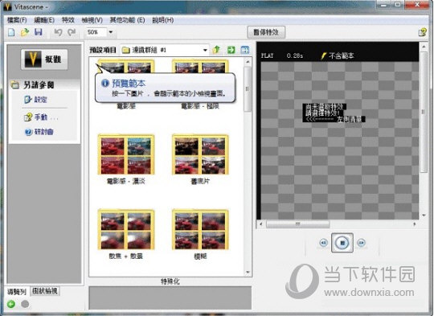
Task: Click the info icon in preview tooltip
Action: coord(105,83)
